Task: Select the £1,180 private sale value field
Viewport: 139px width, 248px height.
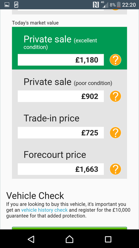Action: point(61,60)
